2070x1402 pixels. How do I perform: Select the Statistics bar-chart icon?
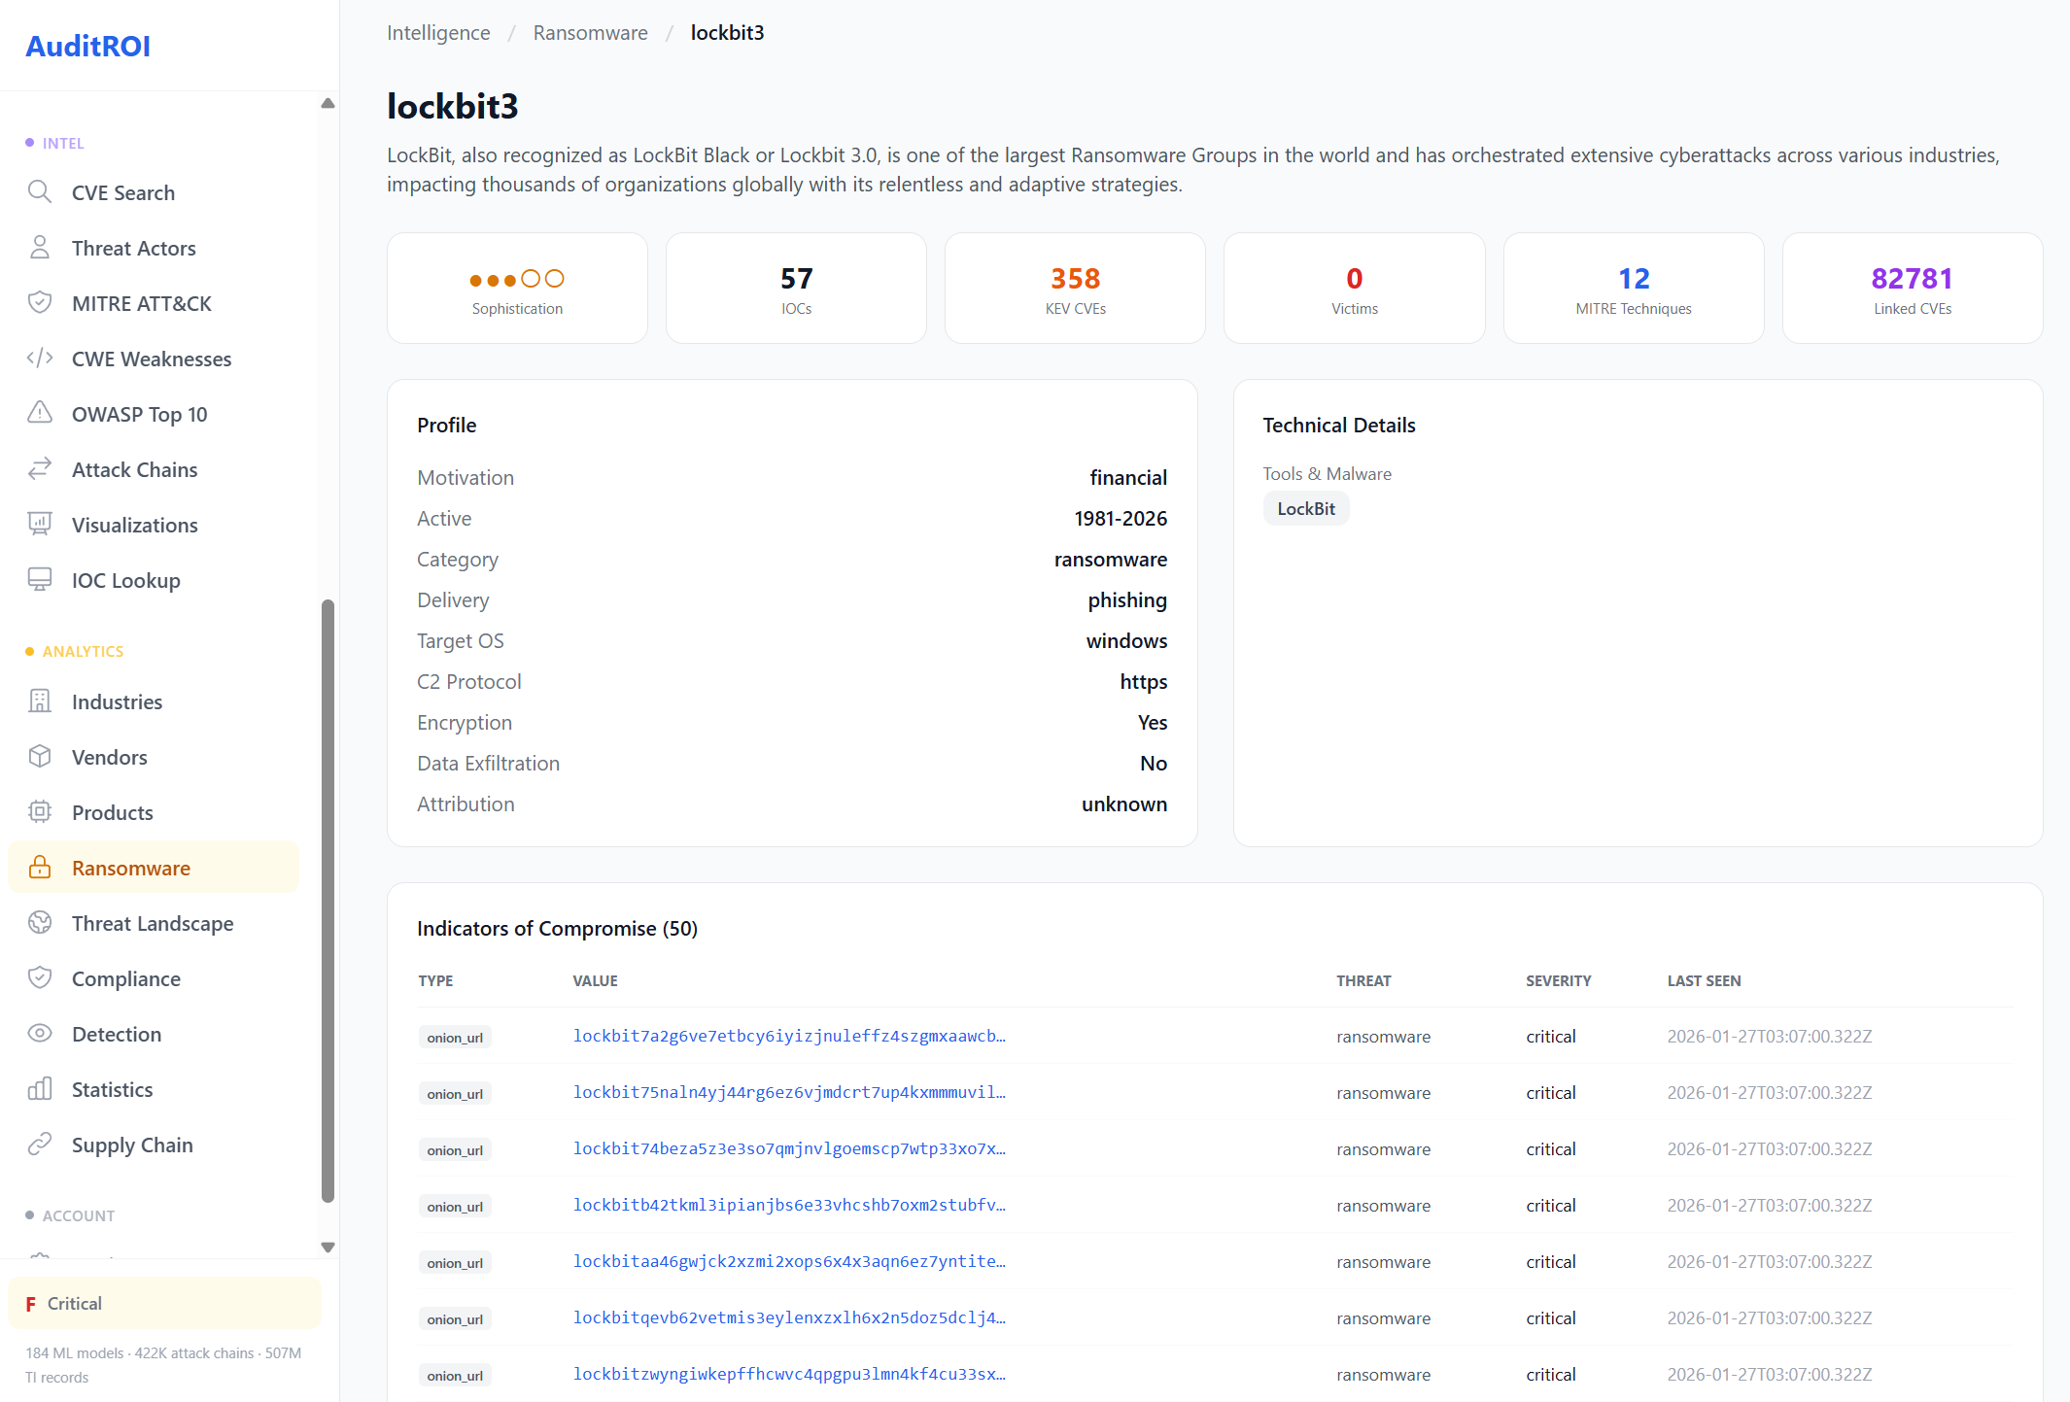tap(40, 1088)
